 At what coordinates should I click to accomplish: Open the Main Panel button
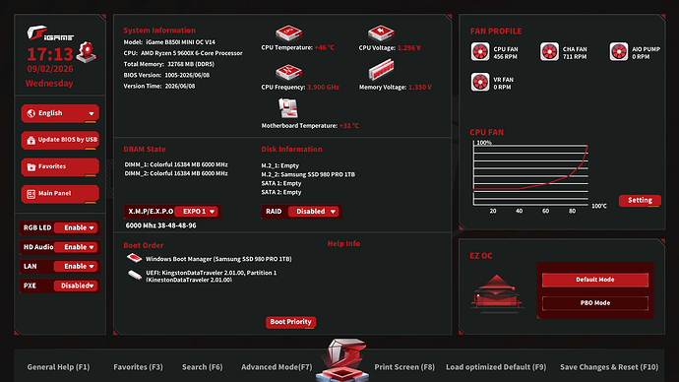60,194
